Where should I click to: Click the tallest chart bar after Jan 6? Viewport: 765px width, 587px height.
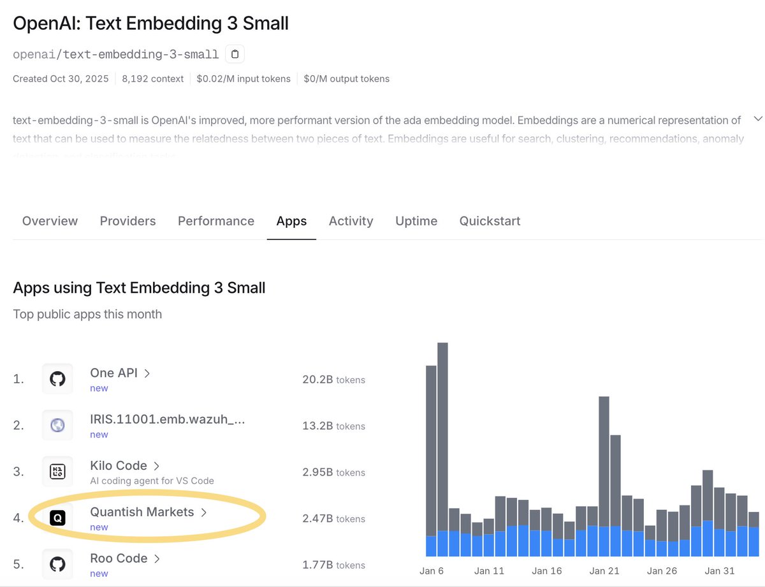point(442,449)
